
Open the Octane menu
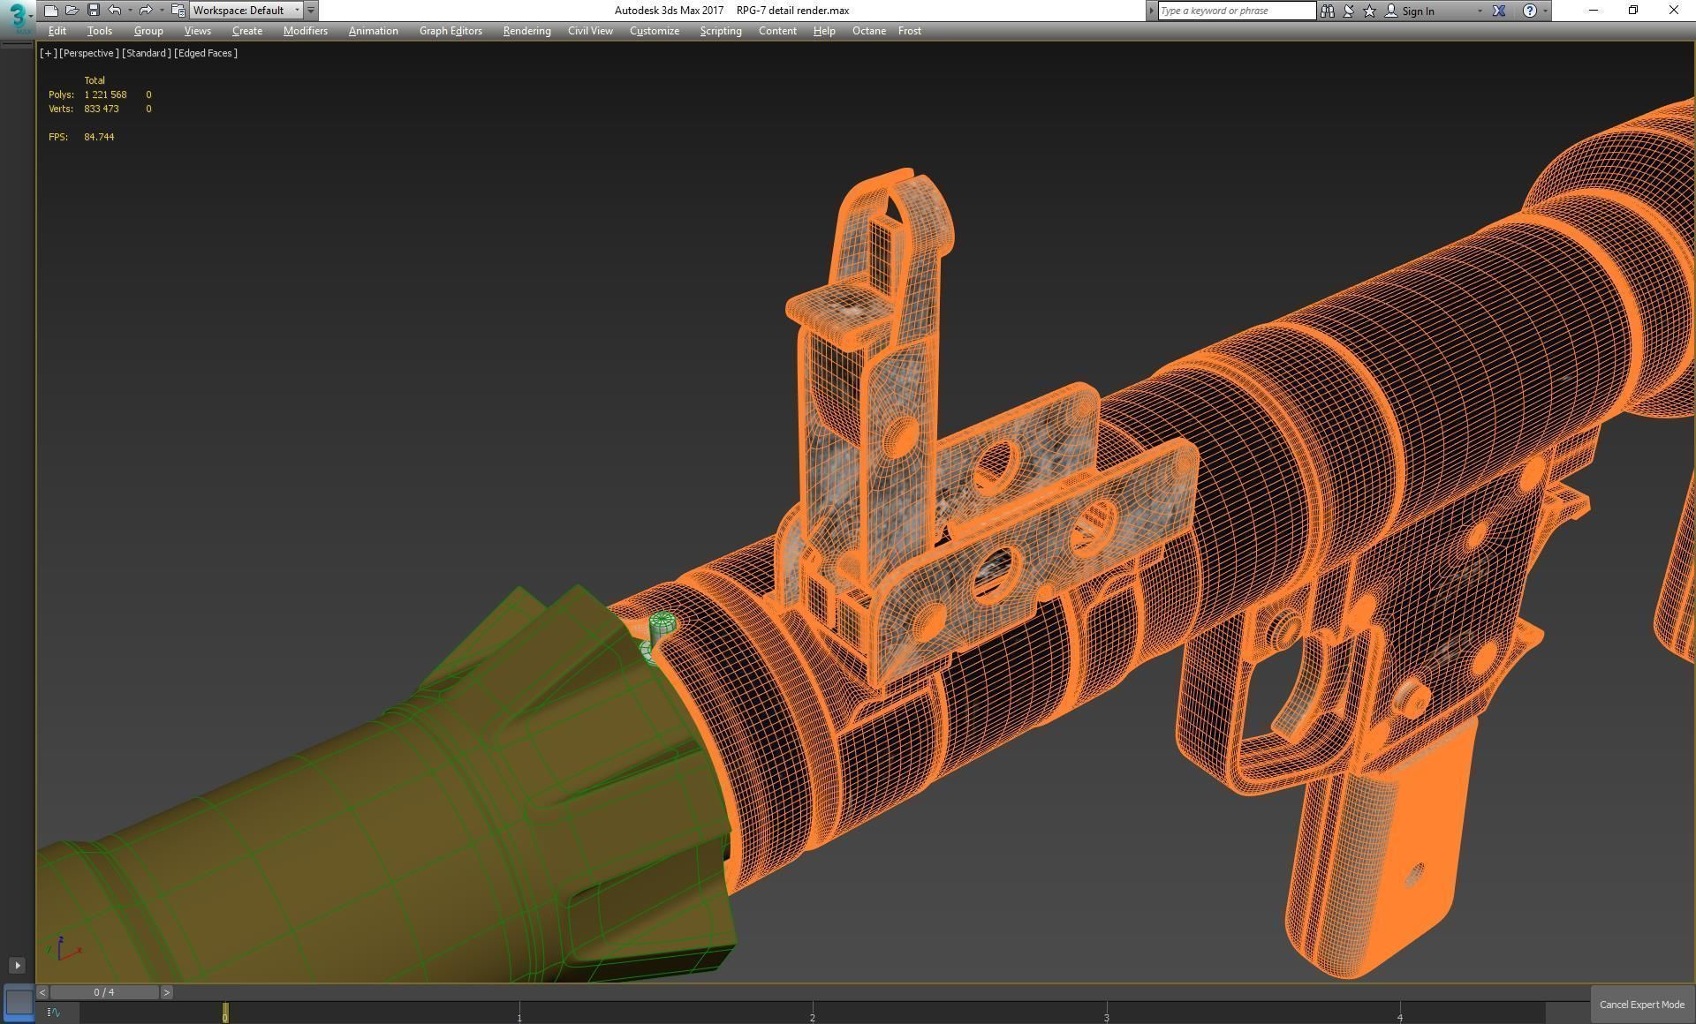coord(869,31)
